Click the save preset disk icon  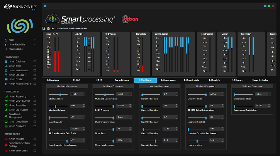point(48,29)
